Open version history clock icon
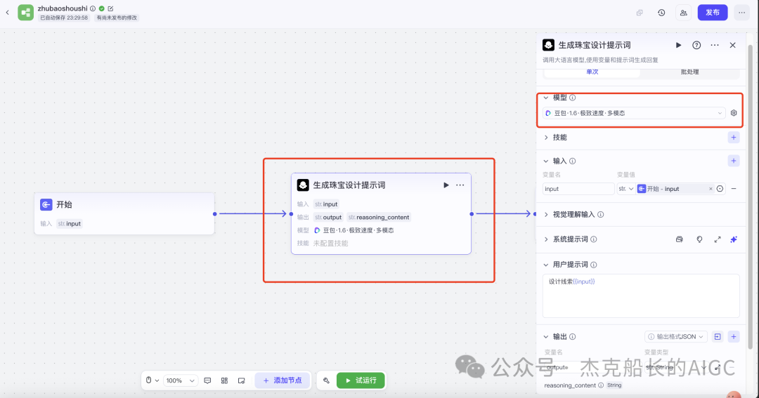 [x=661, y=13]
